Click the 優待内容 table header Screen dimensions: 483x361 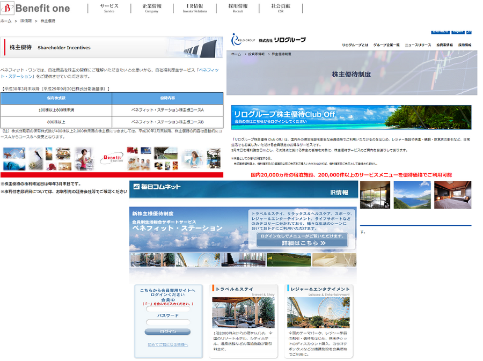[167, 98]
